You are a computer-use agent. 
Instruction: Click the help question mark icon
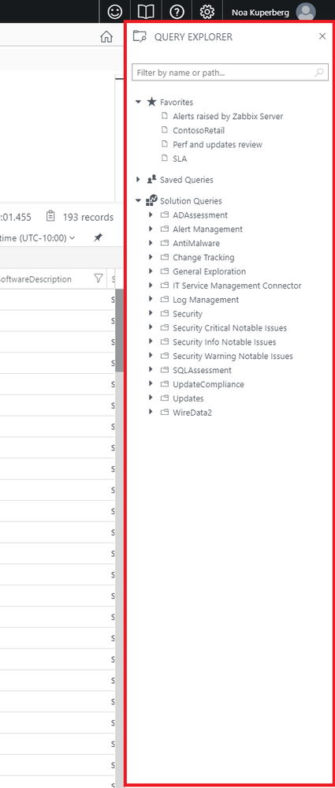tap(177, 11)
